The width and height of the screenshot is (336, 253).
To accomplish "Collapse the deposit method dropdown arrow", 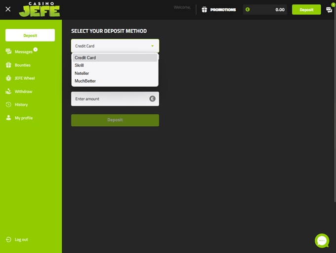I will tap(152, 46).
